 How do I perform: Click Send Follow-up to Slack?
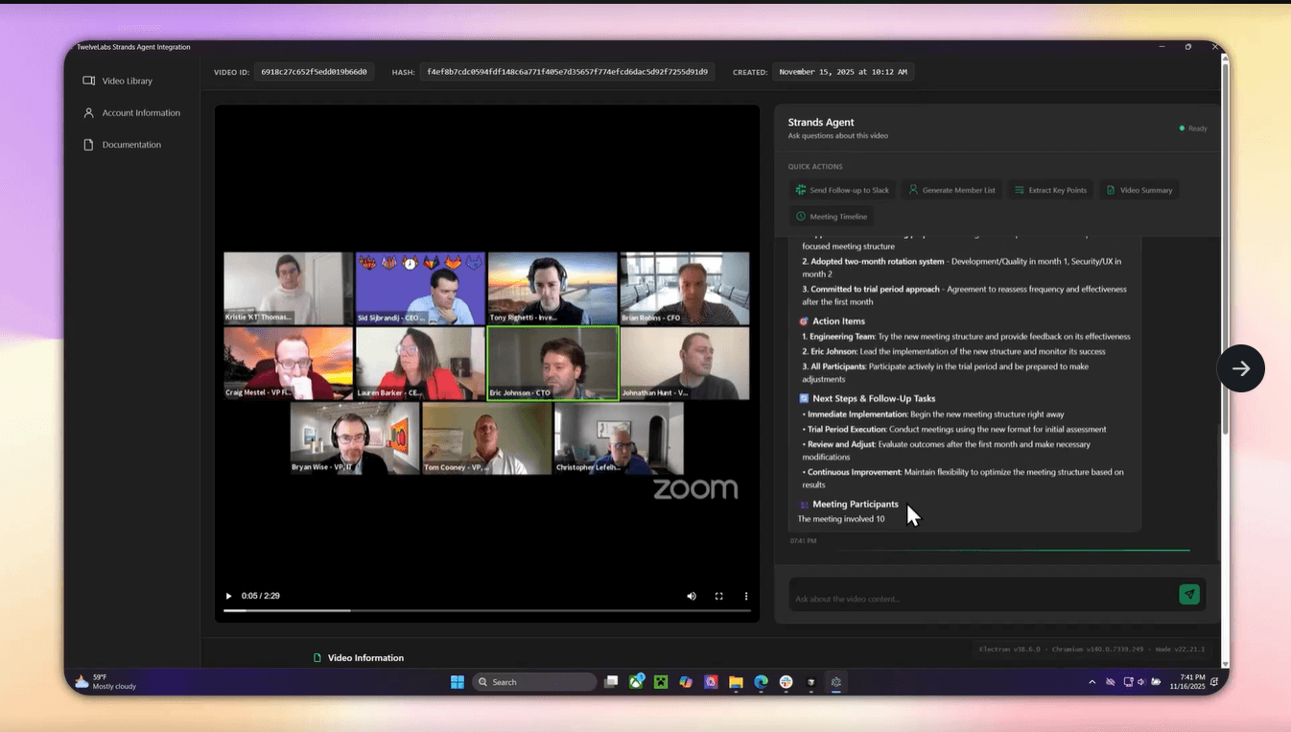point(842,190)
